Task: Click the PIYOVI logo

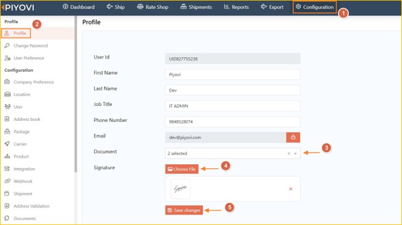Action: pyautogui.click(x=18, y=7)
